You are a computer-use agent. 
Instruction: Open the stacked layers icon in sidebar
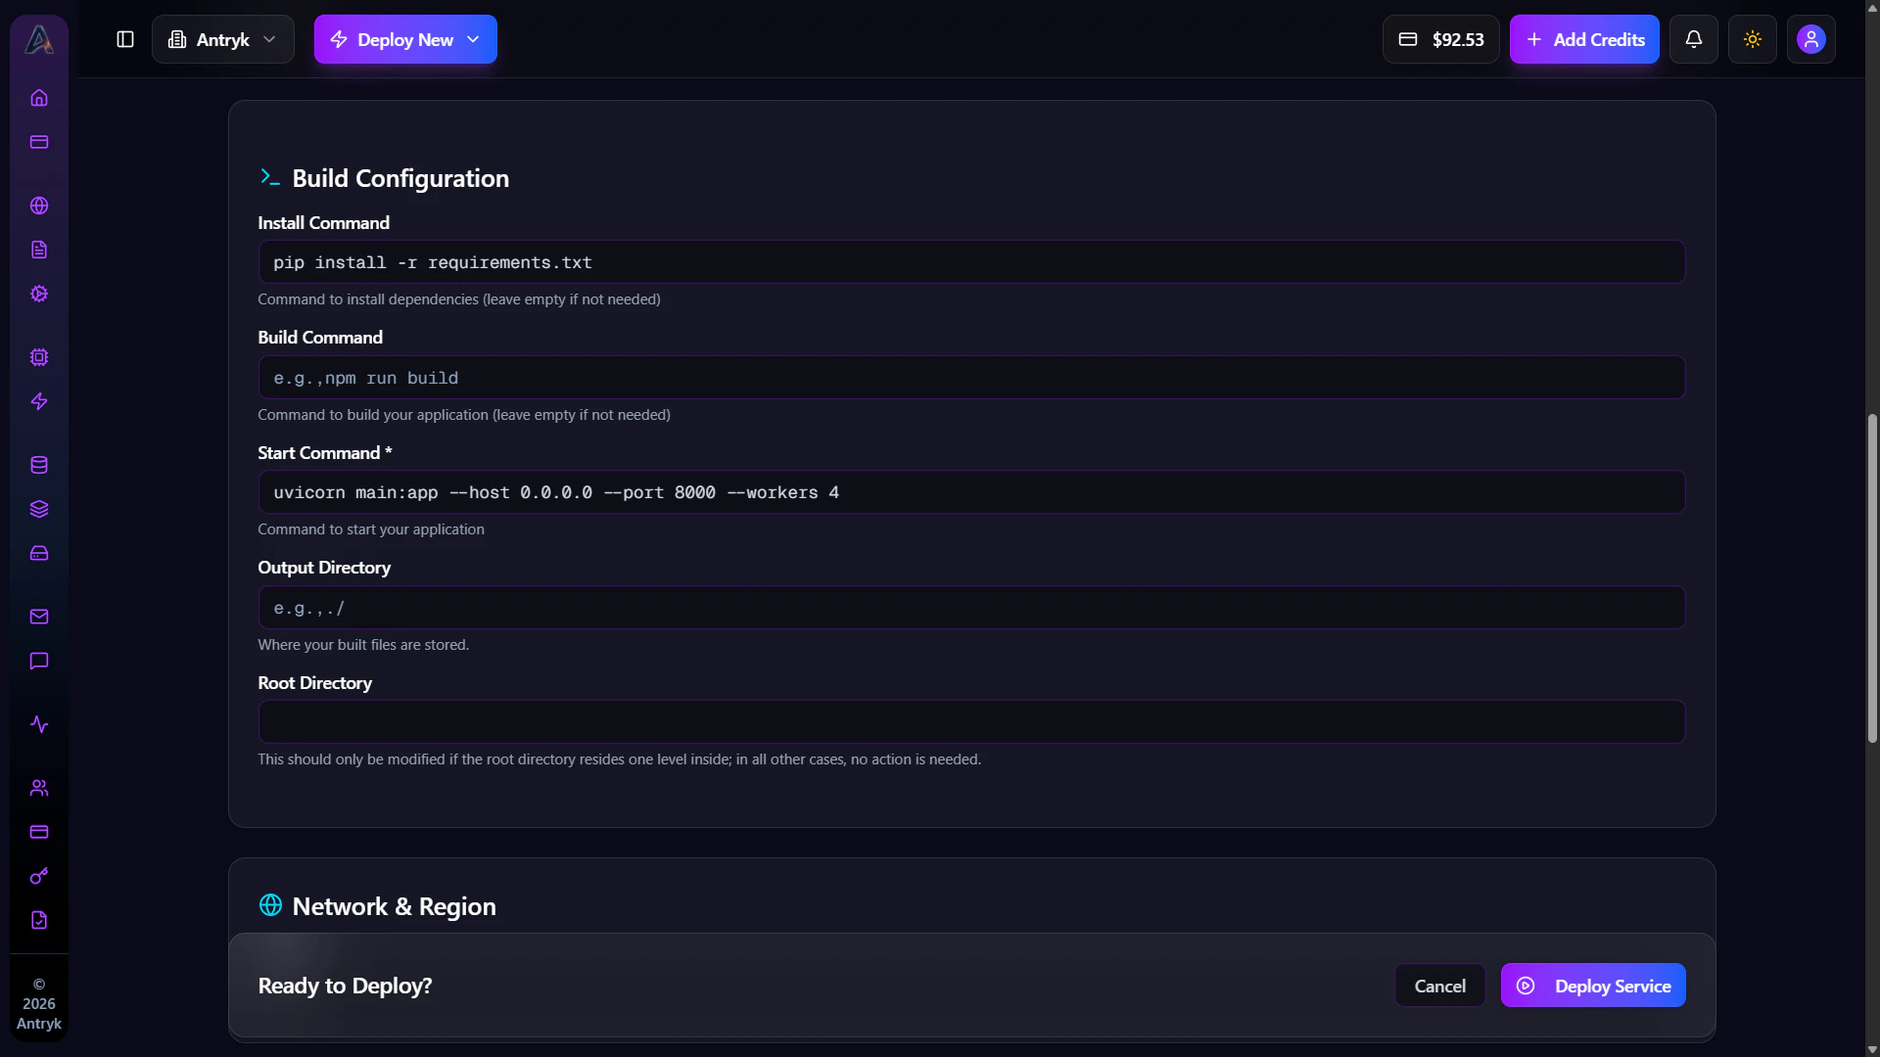coord(39,509)
